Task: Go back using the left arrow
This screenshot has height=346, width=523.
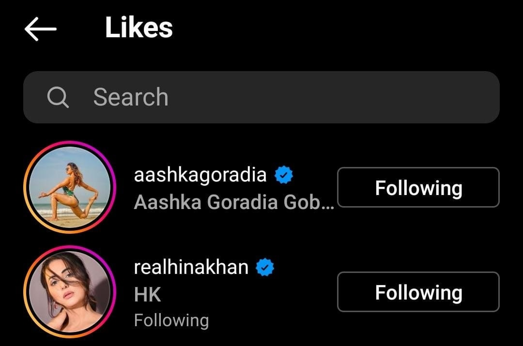Action: [x=40, y=29]
